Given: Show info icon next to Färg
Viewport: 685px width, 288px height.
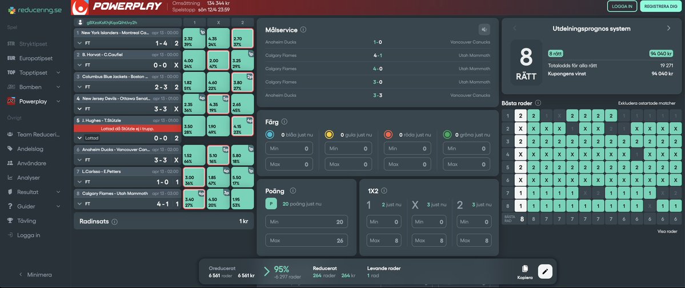Looking at the screenshot, I should click(x=285, y=121).
